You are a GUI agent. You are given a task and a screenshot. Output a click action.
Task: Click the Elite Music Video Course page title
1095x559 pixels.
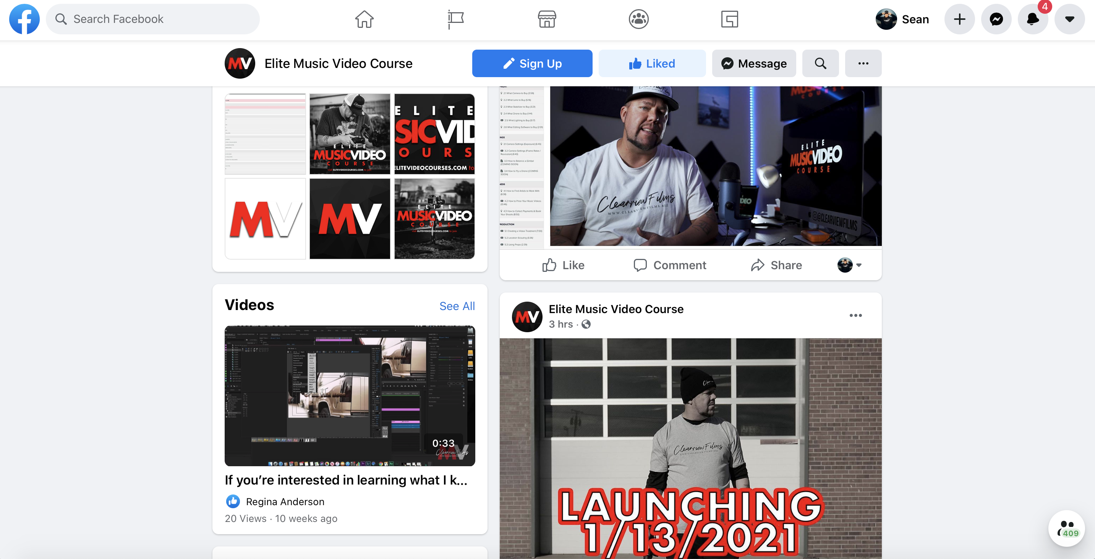click(x=339, y=63)
